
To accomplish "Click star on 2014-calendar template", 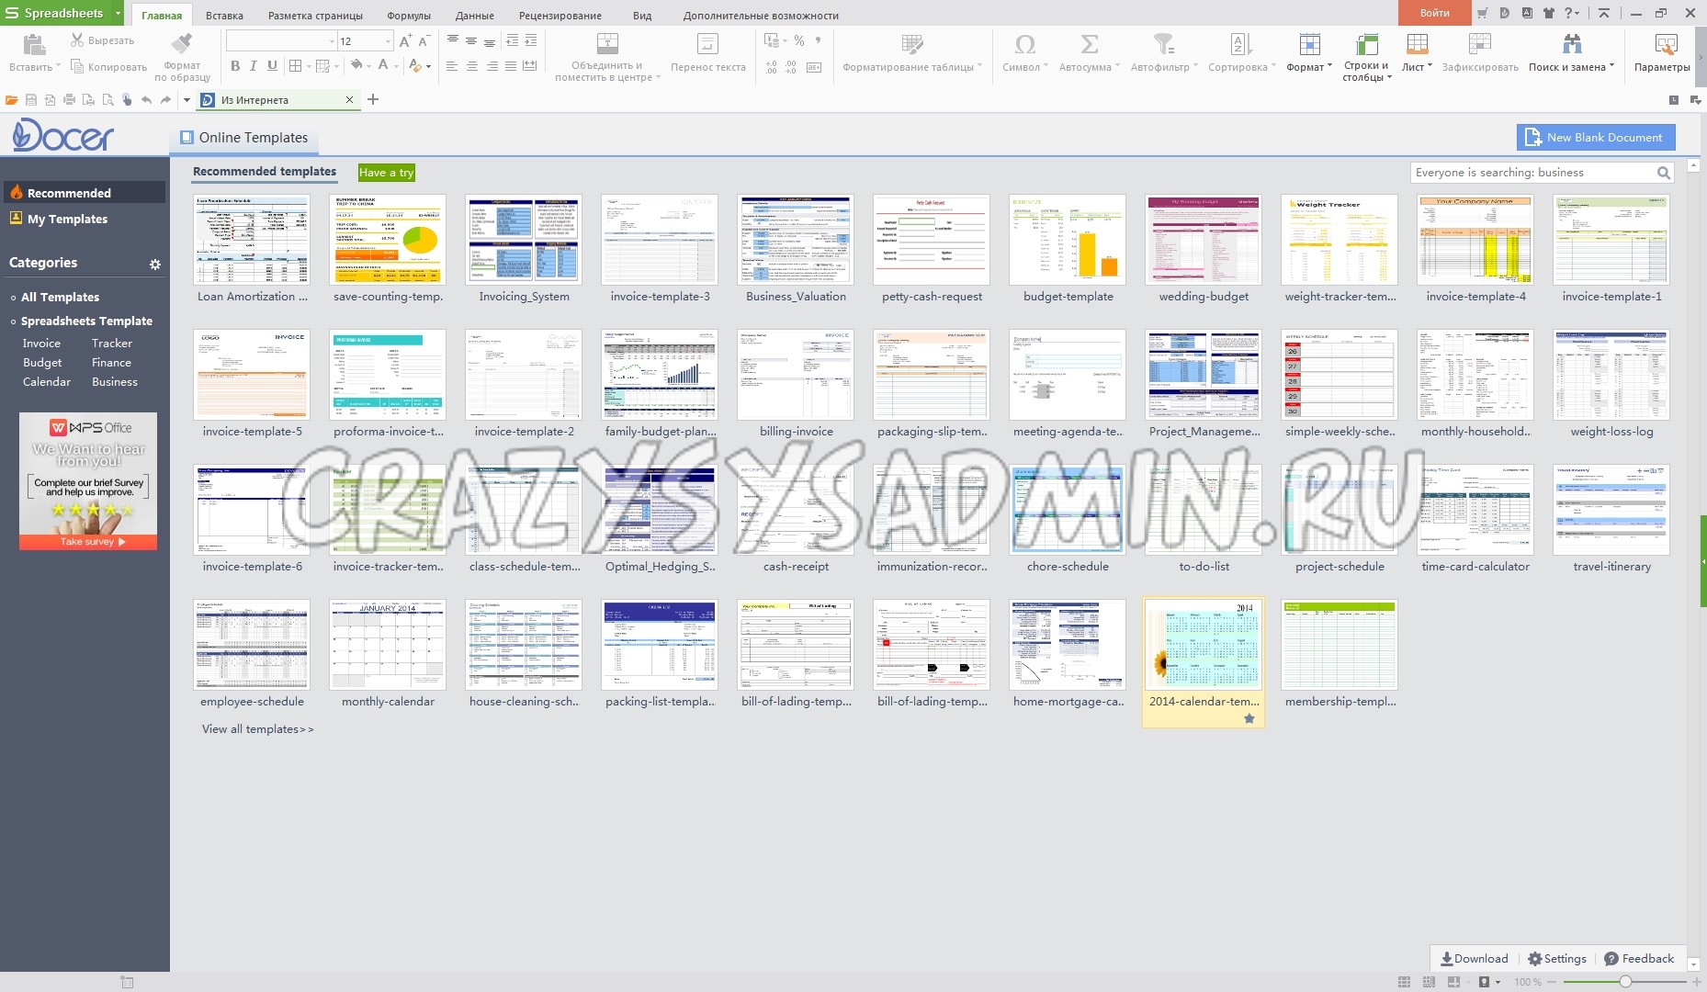I will (1249, 719).
